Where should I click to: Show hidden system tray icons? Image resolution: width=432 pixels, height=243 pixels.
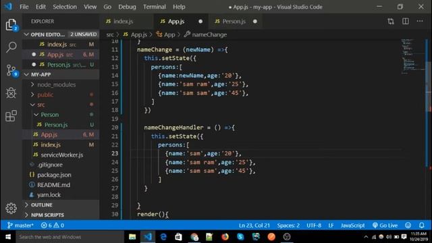[x=366, y=237]
